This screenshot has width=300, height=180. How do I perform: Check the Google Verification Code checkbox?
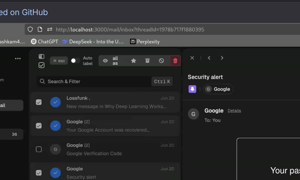tap(39, 149)
